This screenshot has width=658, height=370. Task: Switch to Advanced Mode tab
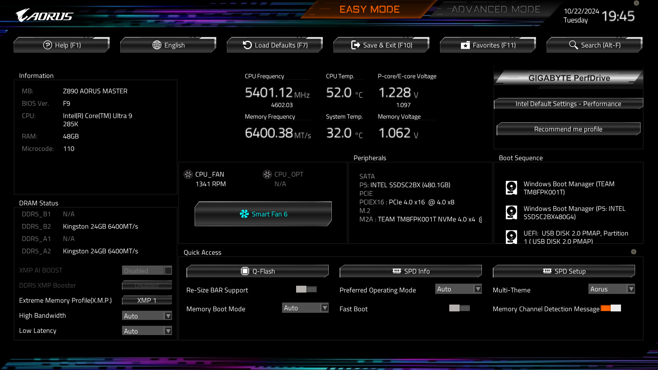coord(496,9)
